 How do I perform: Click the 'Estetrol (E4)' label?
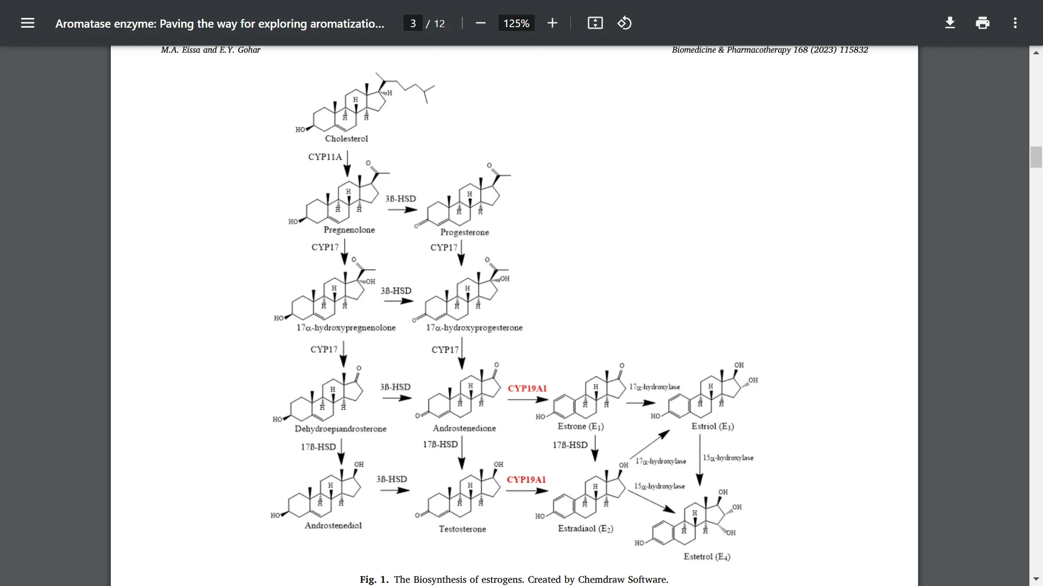point(707,557)
